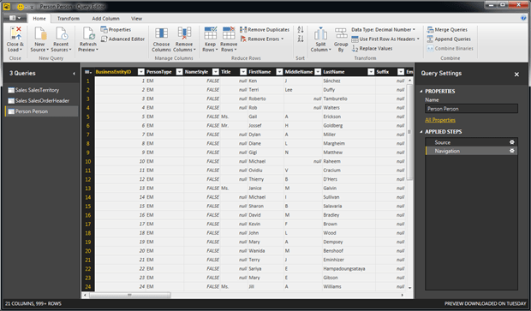Viewport: 531px width, 311px height.
Task: Open the File menu button
Action: (x=15, y=18)
